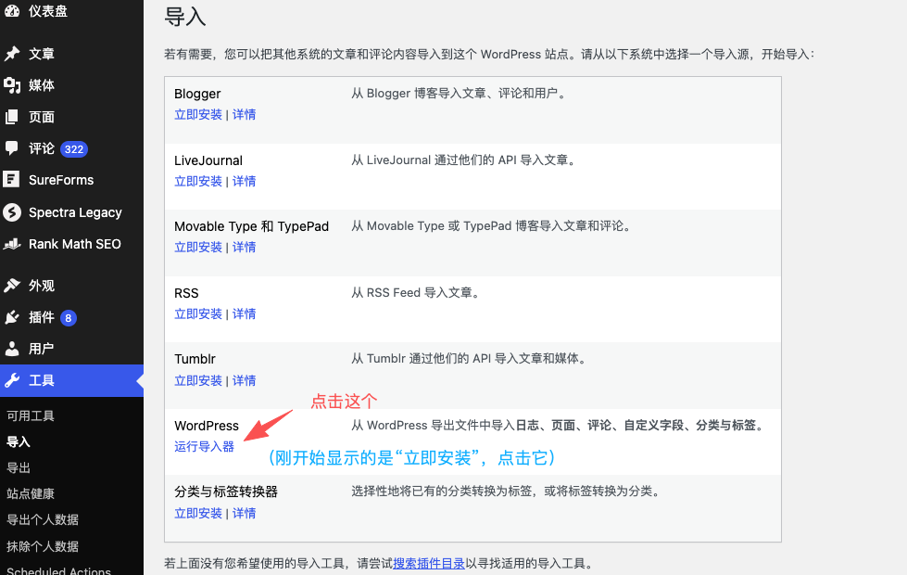This screenshot has height=575, width=907.
Task: View Blogger importer 详情
Action: point(244,115)
